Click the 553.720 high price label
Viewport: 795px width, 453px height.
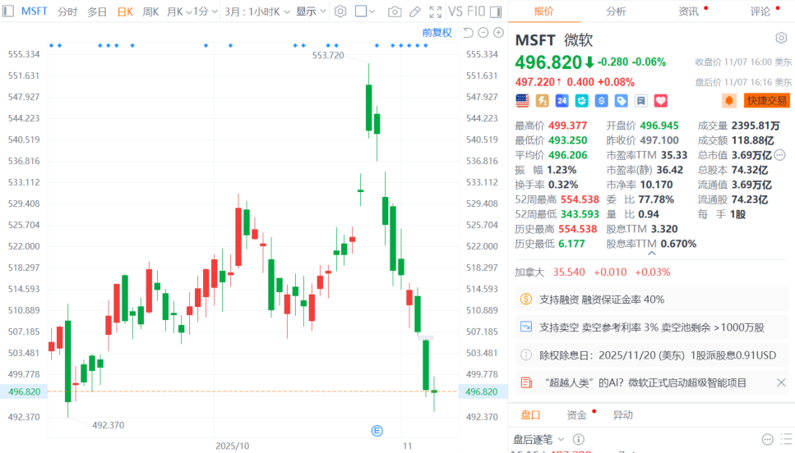[x=328, y=55]
